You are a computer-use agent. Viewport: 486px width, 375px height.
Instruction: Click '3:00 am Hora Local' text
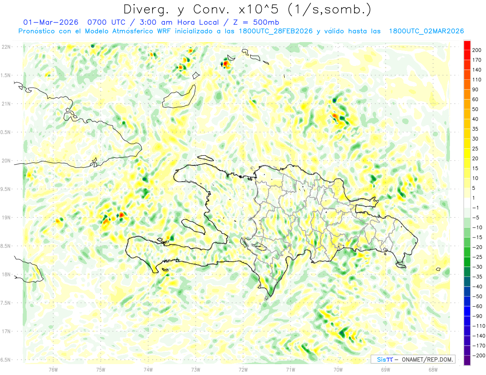click(179, 22)
